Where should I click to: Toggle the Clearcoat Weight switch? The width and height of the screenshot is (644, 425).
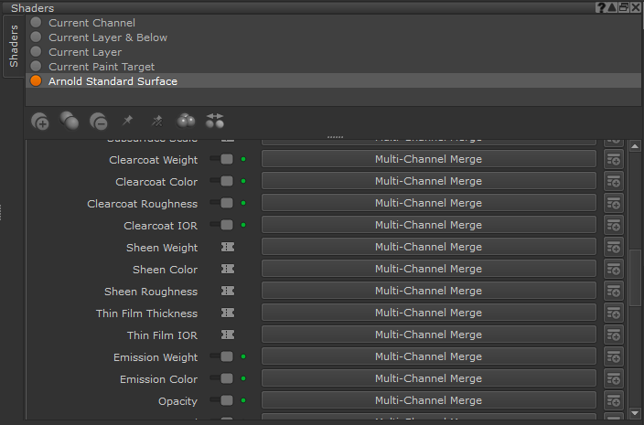click(225, 159)
